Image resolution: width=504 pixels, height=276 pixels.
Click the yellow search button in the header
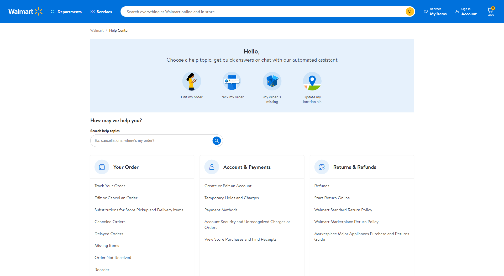click(410, 12)
